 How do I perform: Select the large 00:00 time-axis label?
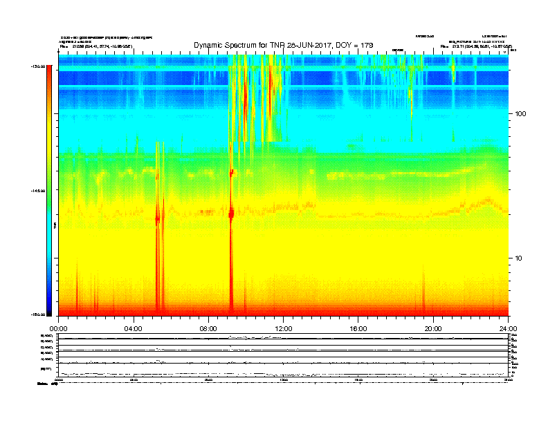(58, 329)
